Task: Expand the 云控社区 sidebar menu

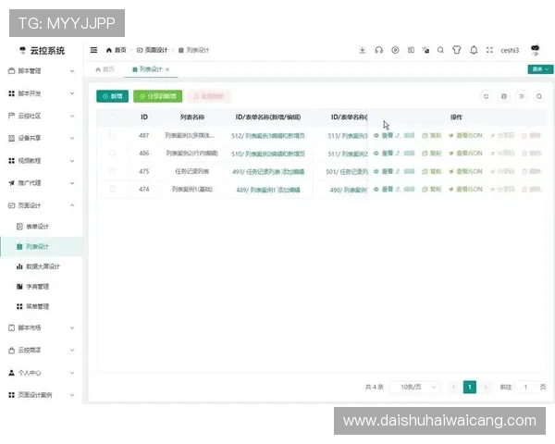Action: [x=42, y=116]
